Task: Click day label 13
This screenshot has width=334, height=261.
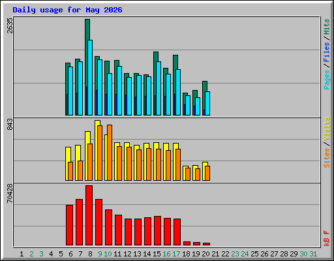Action: [137, 254]
